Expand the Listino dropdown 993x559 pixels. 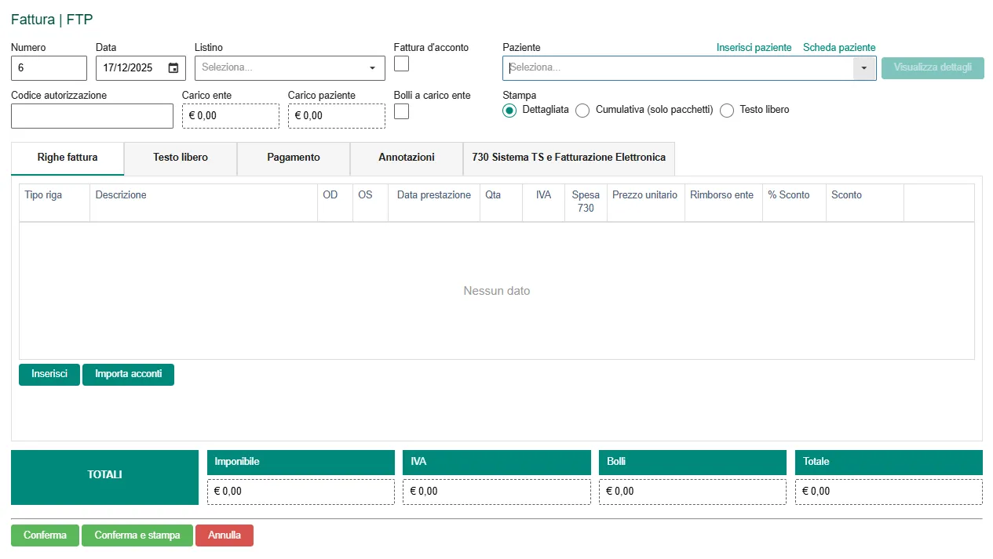[372, 68]
